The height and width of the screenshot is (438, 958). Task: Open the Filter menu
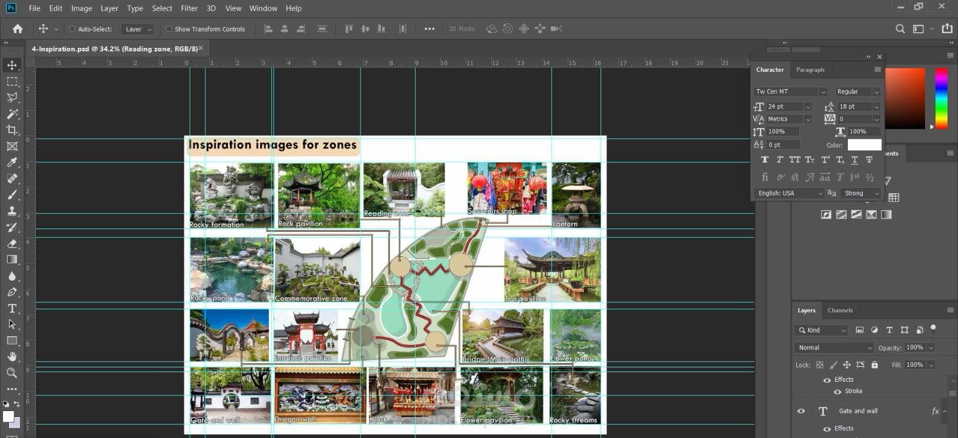(x=189, y=8)
